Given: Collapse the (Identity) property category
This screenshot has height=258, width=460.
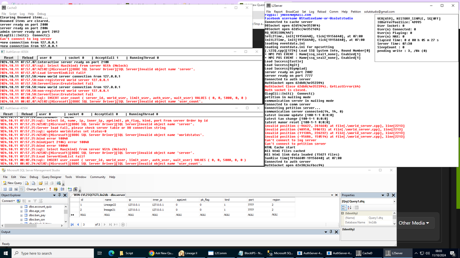Looking at the screenshot, I should (x=343, y=213).
